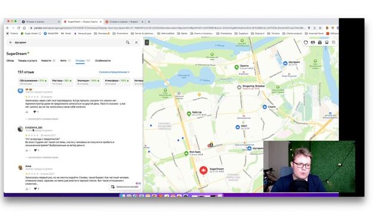Click the browser address bar

(x=168, y=28)
